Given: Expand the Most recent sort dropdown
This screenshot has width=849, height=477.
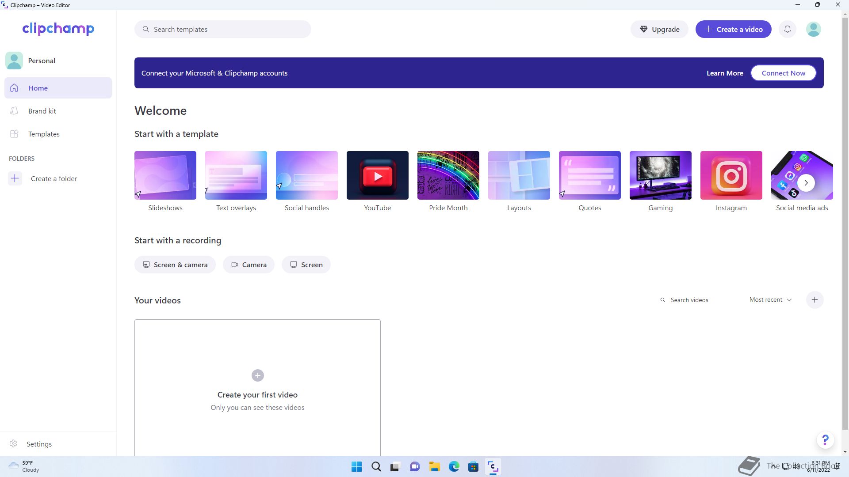Looking at the screenshot, I should [x=770, y=299].
